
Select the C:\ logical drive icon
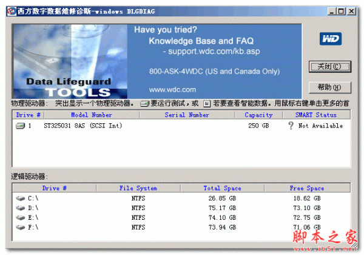coord(21,199)
